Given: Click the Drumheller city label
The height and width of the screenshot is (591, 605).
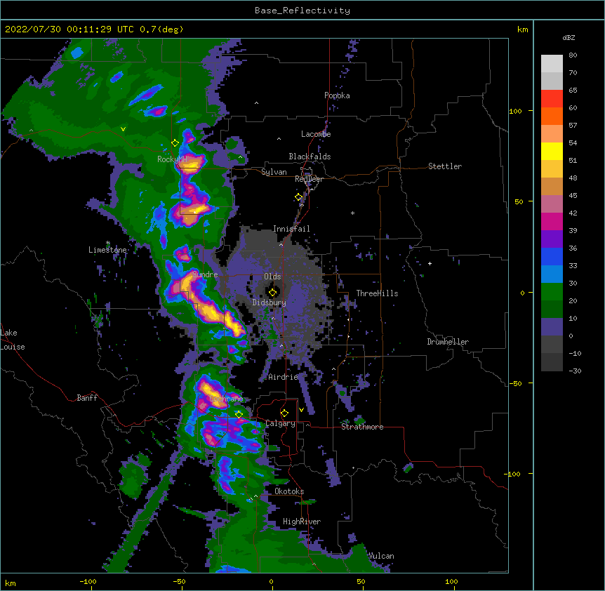Looking at the screenshot, I should click(448, 342).
